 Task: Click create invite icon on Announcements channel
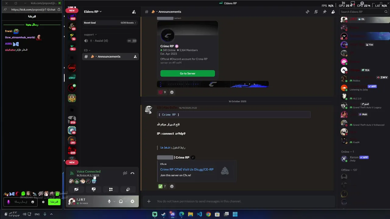click(135, 57)
